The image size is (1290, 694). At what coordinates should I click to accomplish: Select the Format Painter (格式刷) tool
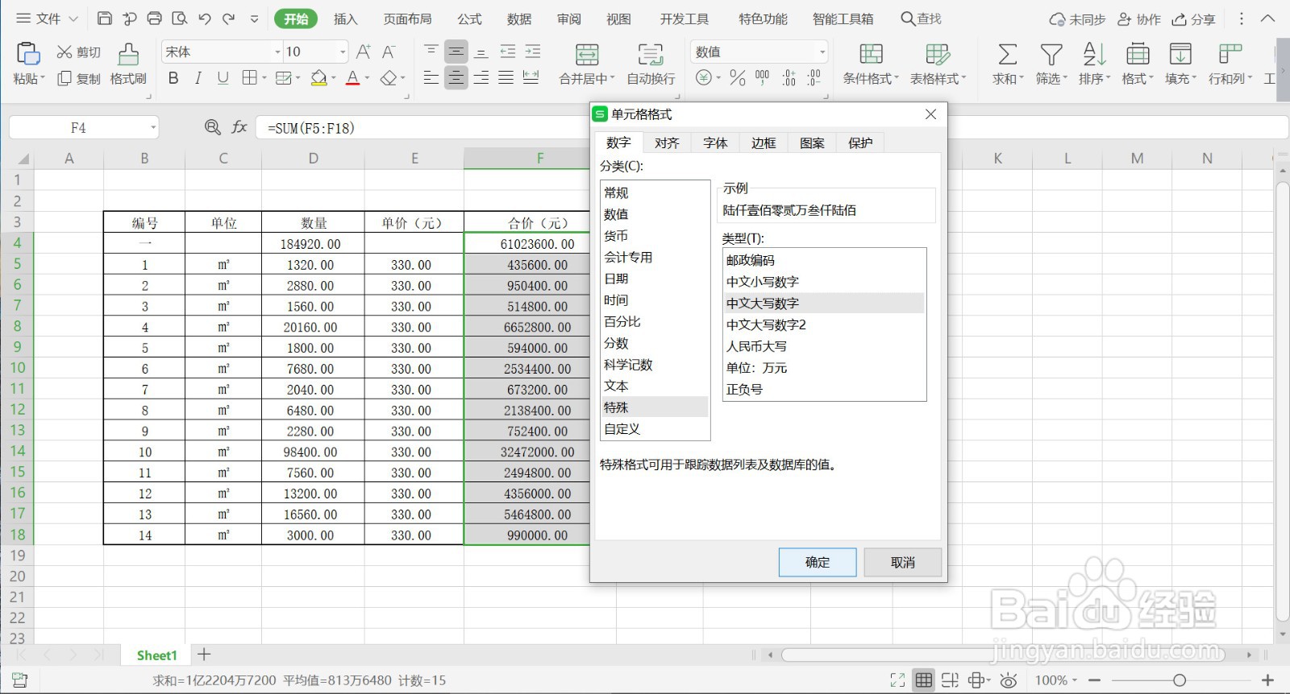(128, 53)
